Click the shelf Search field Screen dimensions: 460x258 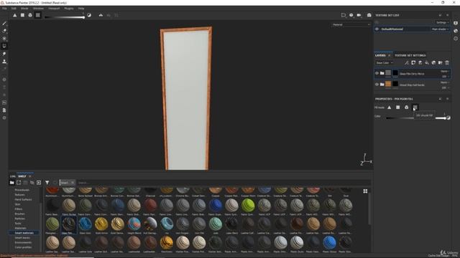tap(224, 183)
